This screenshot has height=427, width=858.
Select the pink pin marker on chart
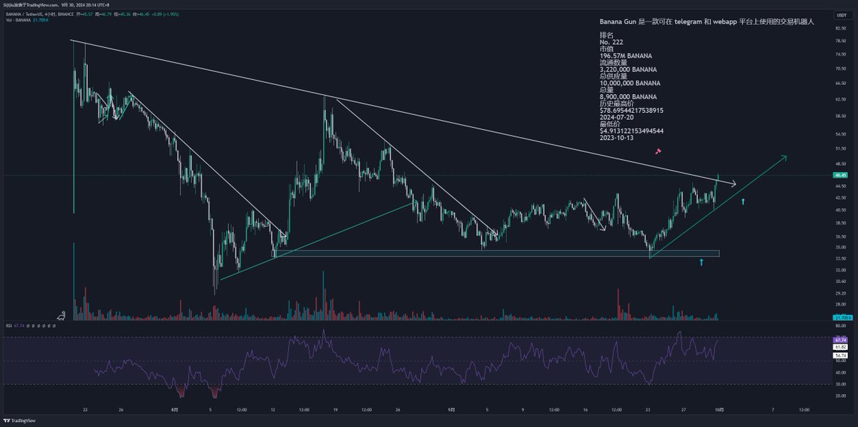coord(658,151)
